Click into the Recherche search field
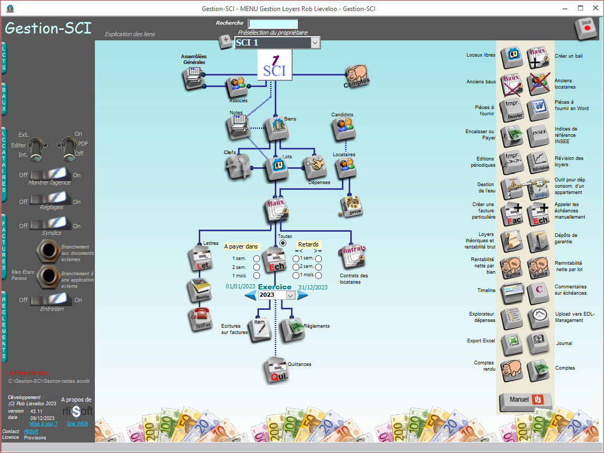This screenshot has height=453, width=604. (273, 24)
